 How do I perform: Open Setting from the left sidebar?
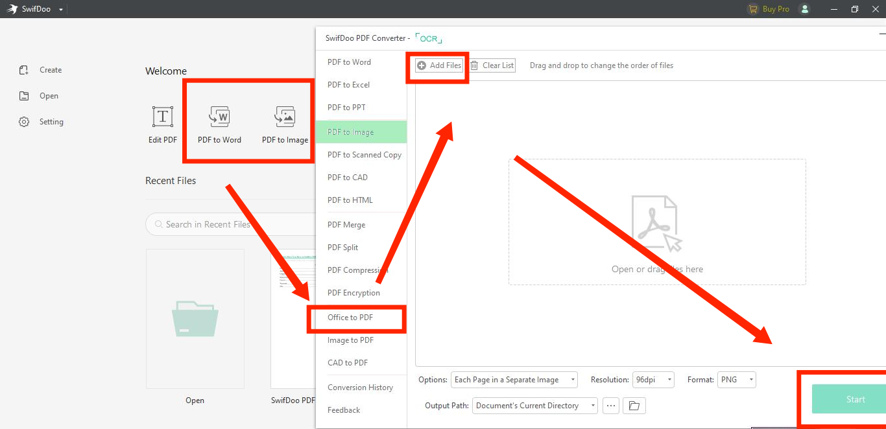pos(42,122)
